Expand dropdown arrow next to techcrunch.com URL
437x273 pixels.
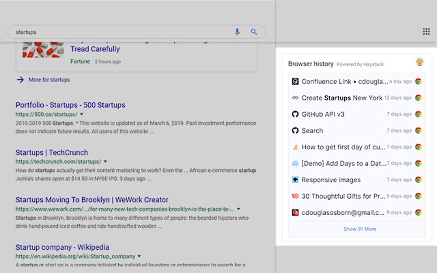tap(105, 162)
